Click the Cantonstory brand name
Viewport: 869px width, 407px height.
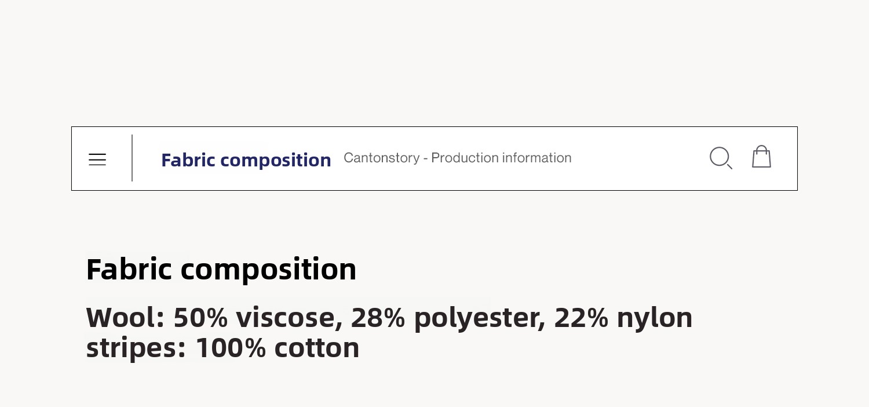pyautogui.click(x=381, y=158)
